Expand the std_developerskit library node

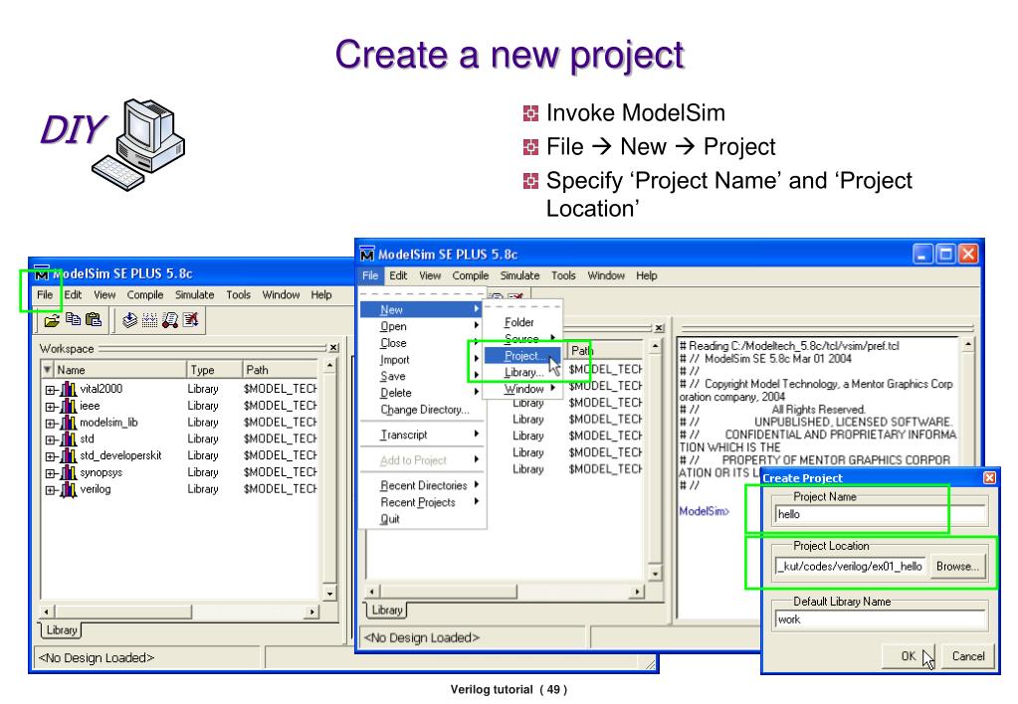pos(50,456)
